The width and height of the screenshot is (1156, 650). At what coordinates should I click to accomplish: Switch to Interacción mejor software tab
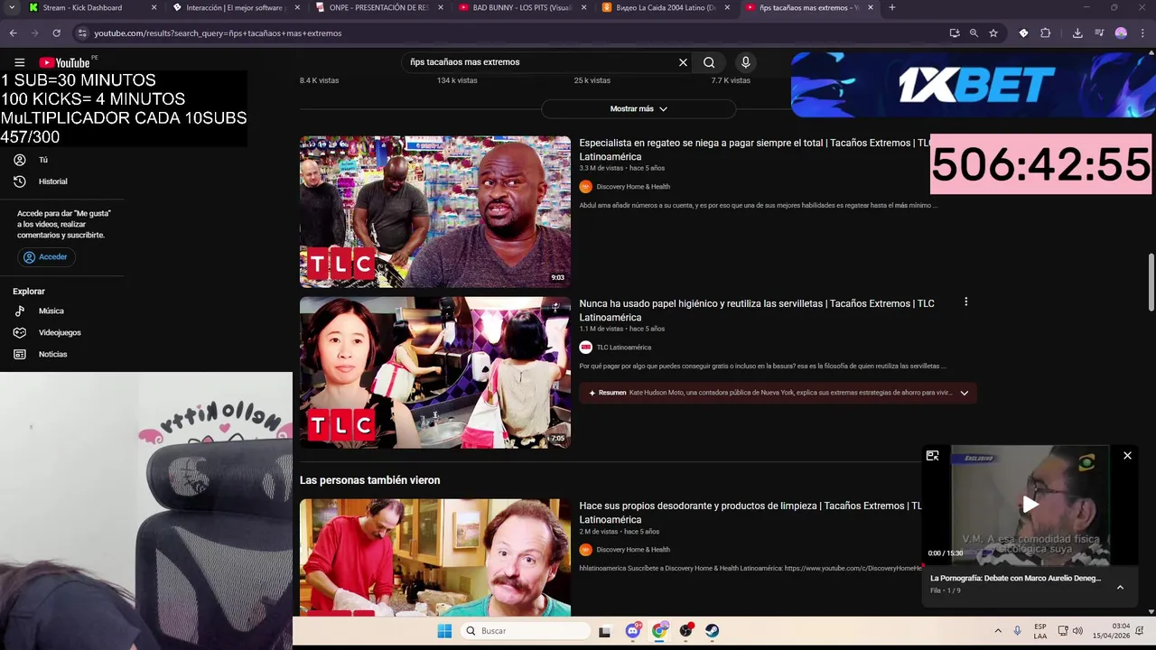(235, 7)
